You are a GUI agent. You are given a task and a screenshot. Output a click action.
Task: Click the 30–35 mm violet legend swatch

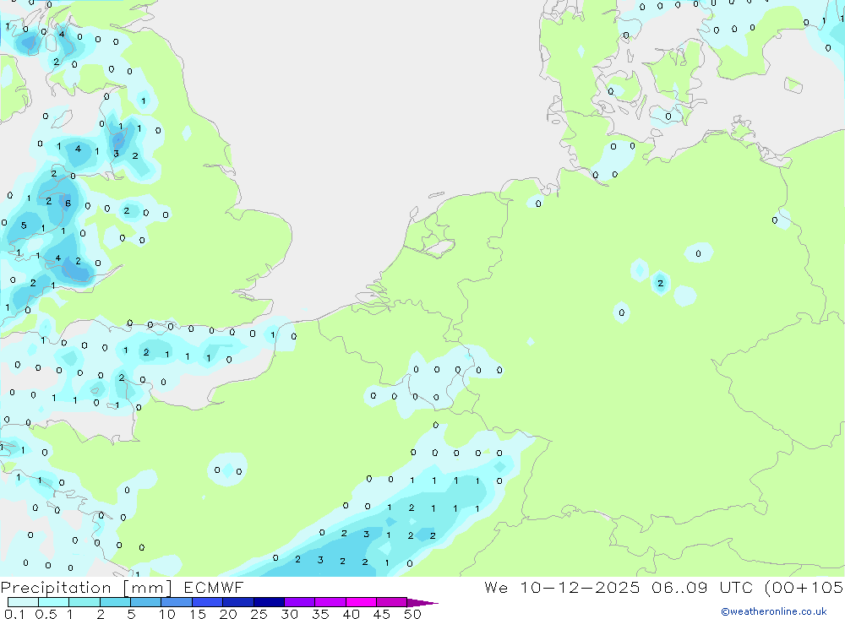pyautogui.click(x=300, y=602)
